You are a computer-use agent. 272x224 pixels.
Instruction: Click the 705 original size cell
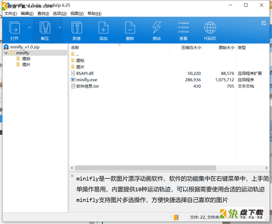pos(230,86)
